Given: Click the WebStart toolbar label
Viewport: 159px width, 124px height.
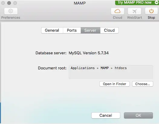Looking at the screenshot, I should pyautogui.click(x=135, y=17).
